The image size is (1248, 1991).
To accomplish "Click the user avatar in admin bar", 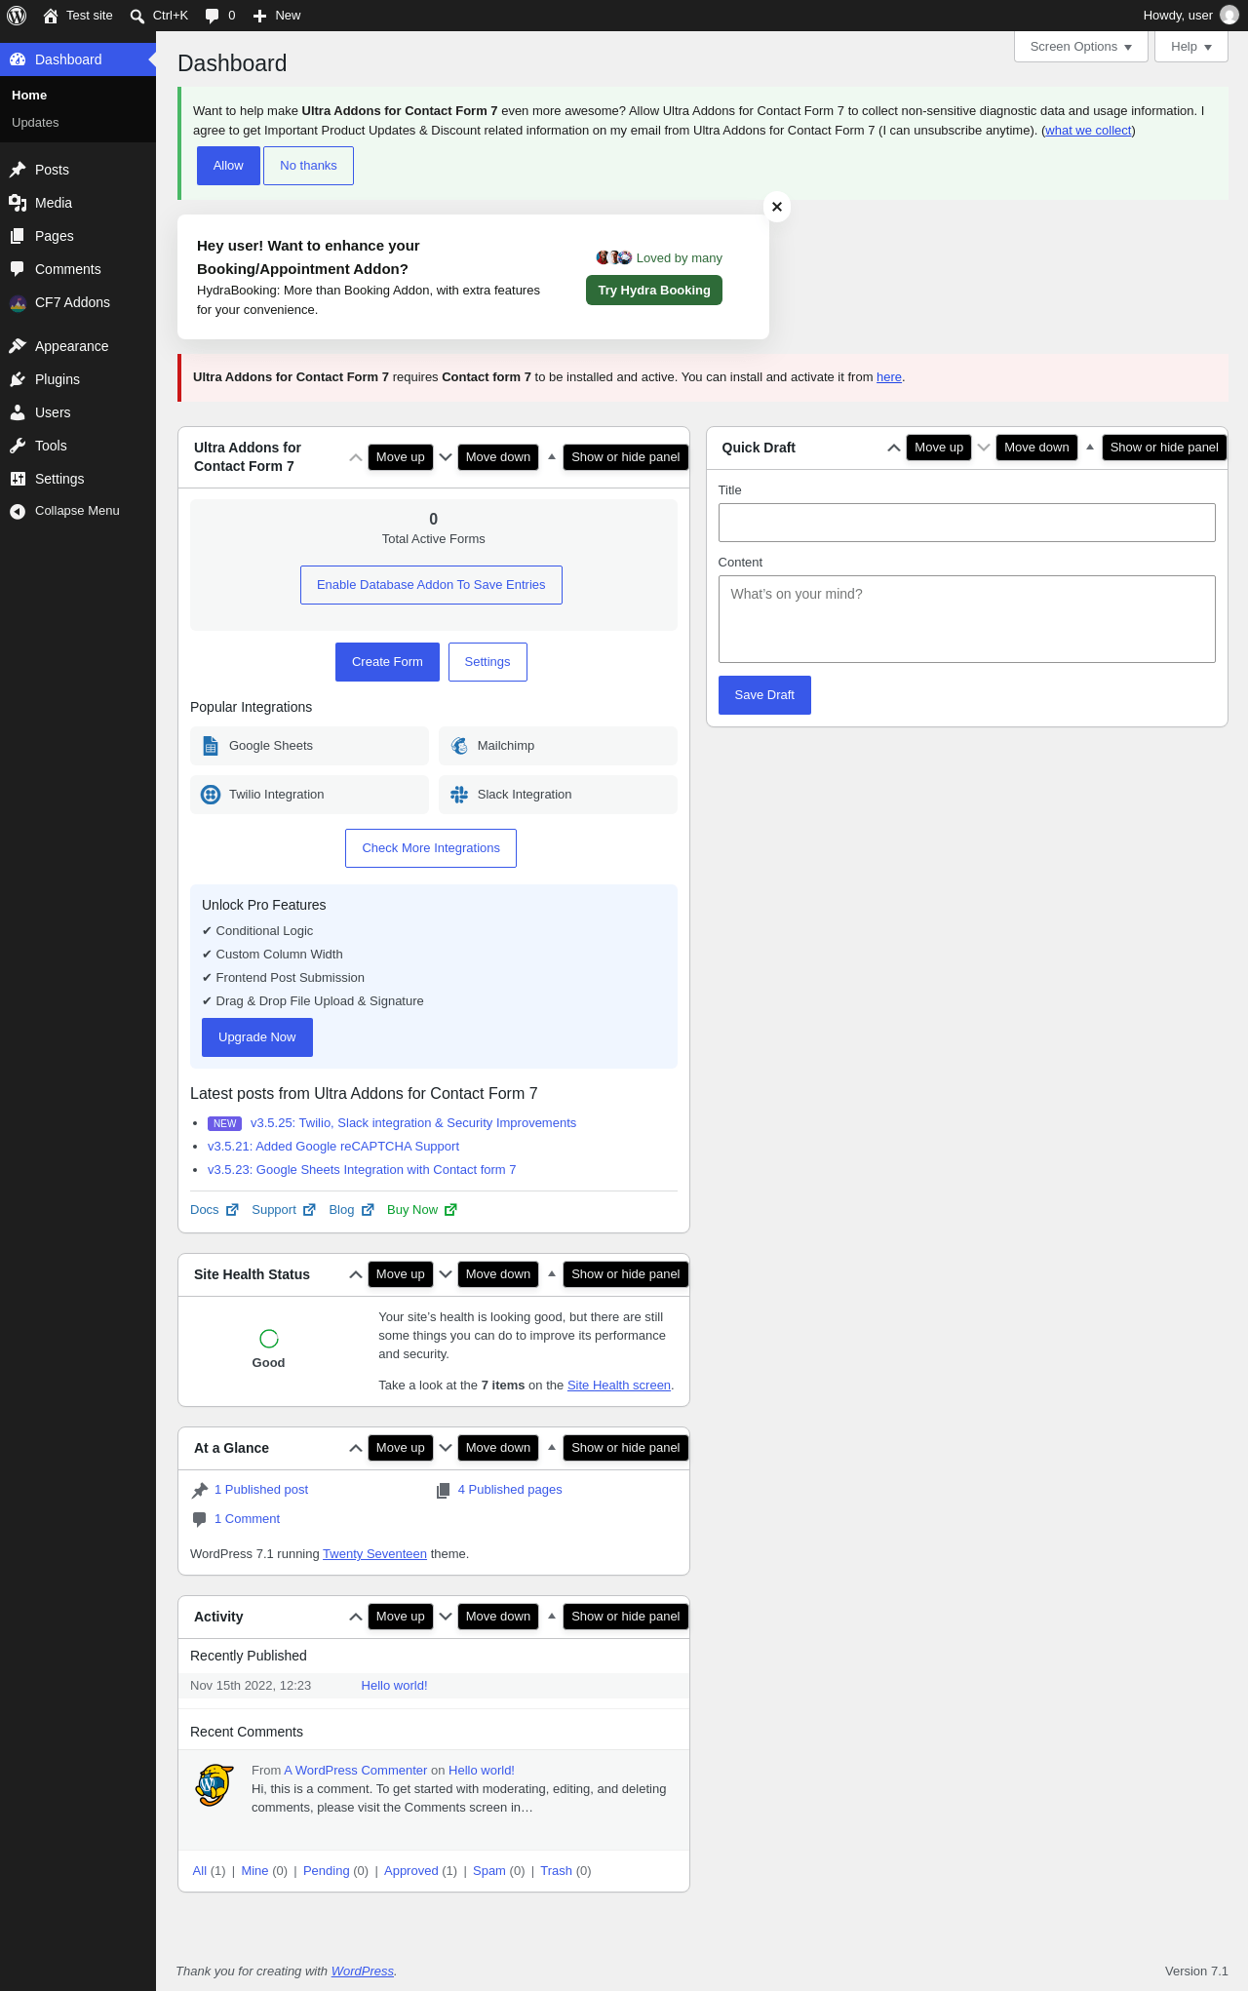I will pos(1229,16).
